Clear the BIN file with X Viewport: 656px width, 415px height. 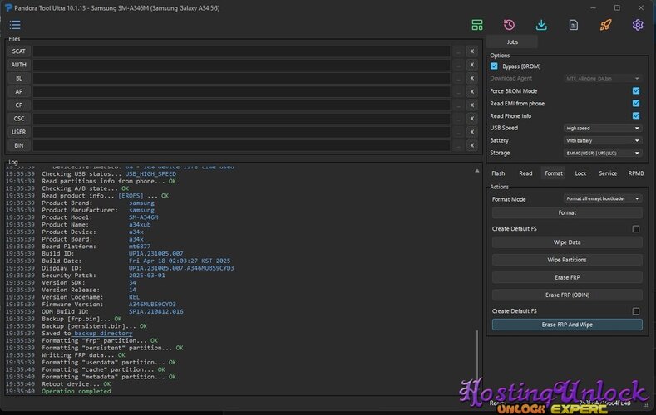pyautogui.click(x=472, y=145)
